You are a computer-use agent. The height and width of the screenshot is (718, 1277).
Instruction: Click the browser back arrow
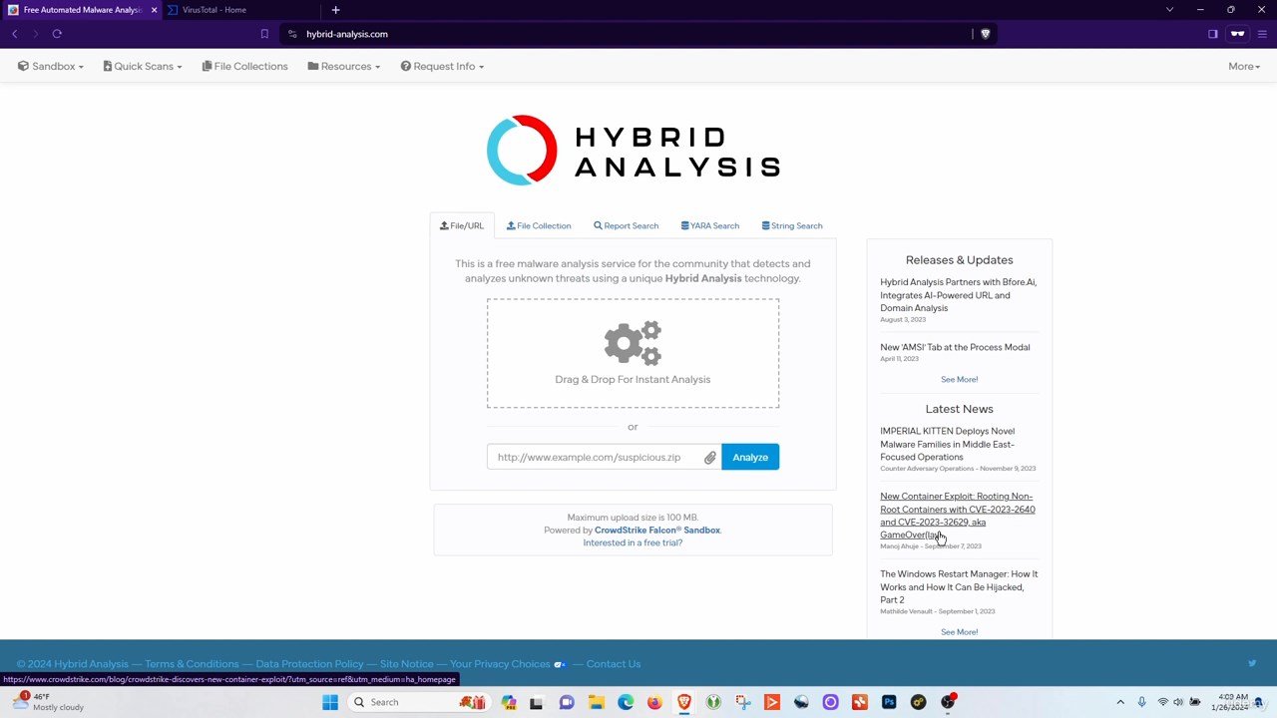(x=15, y=34)
